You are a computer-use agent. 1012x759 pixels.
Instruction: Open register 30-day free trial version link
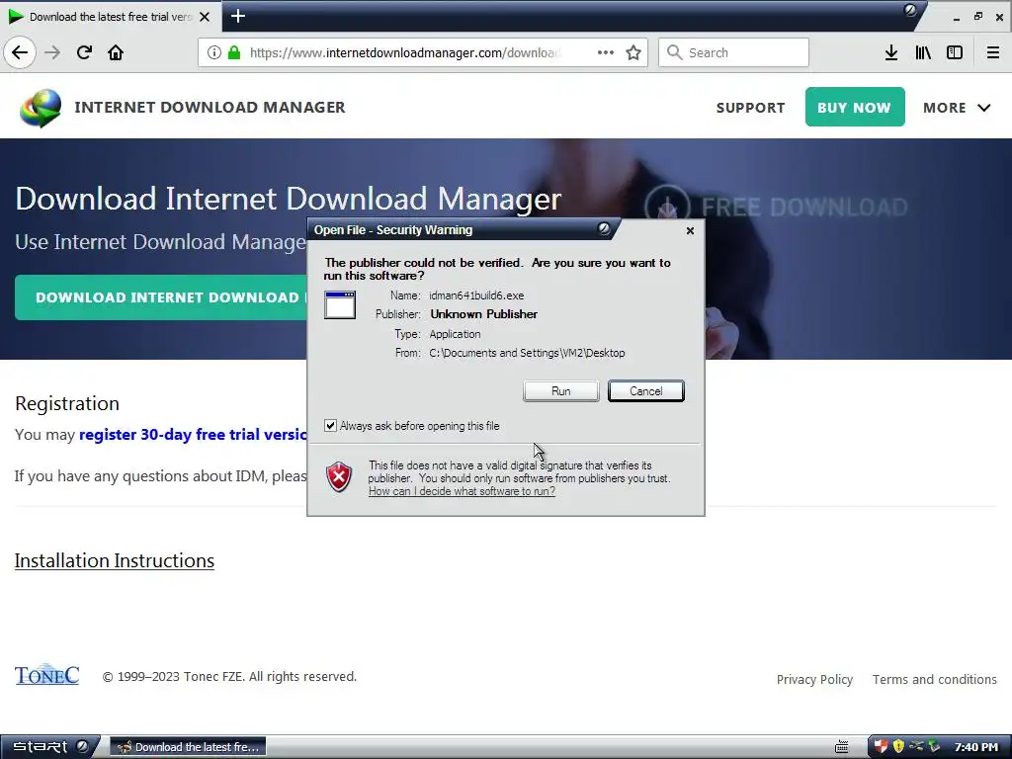(x=193, y=435)
